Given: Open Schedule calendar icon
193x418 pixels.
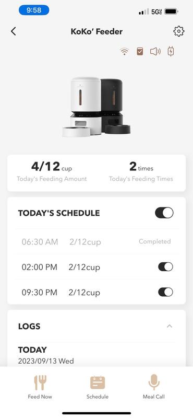Looking at the screenshot, I should 98,382.
